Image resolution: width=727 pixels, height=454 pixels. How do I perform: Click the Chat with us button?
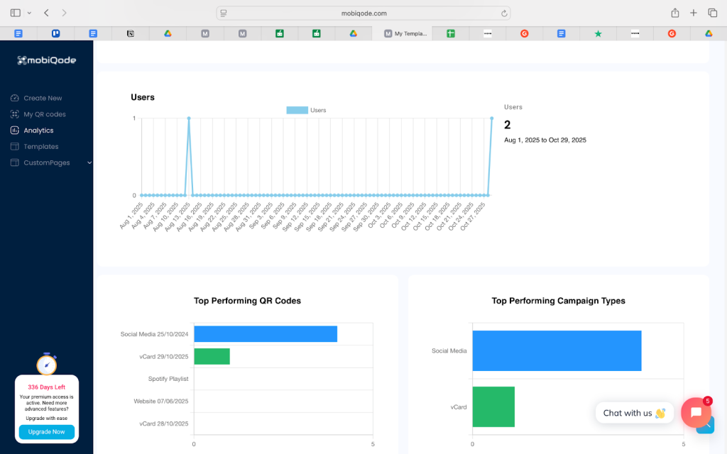(x=634, y=413)
